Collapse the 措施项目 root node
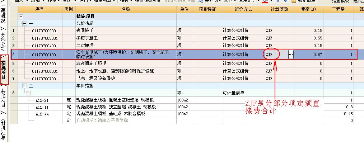This screenshot has height=142, width=364. [21, 17]
